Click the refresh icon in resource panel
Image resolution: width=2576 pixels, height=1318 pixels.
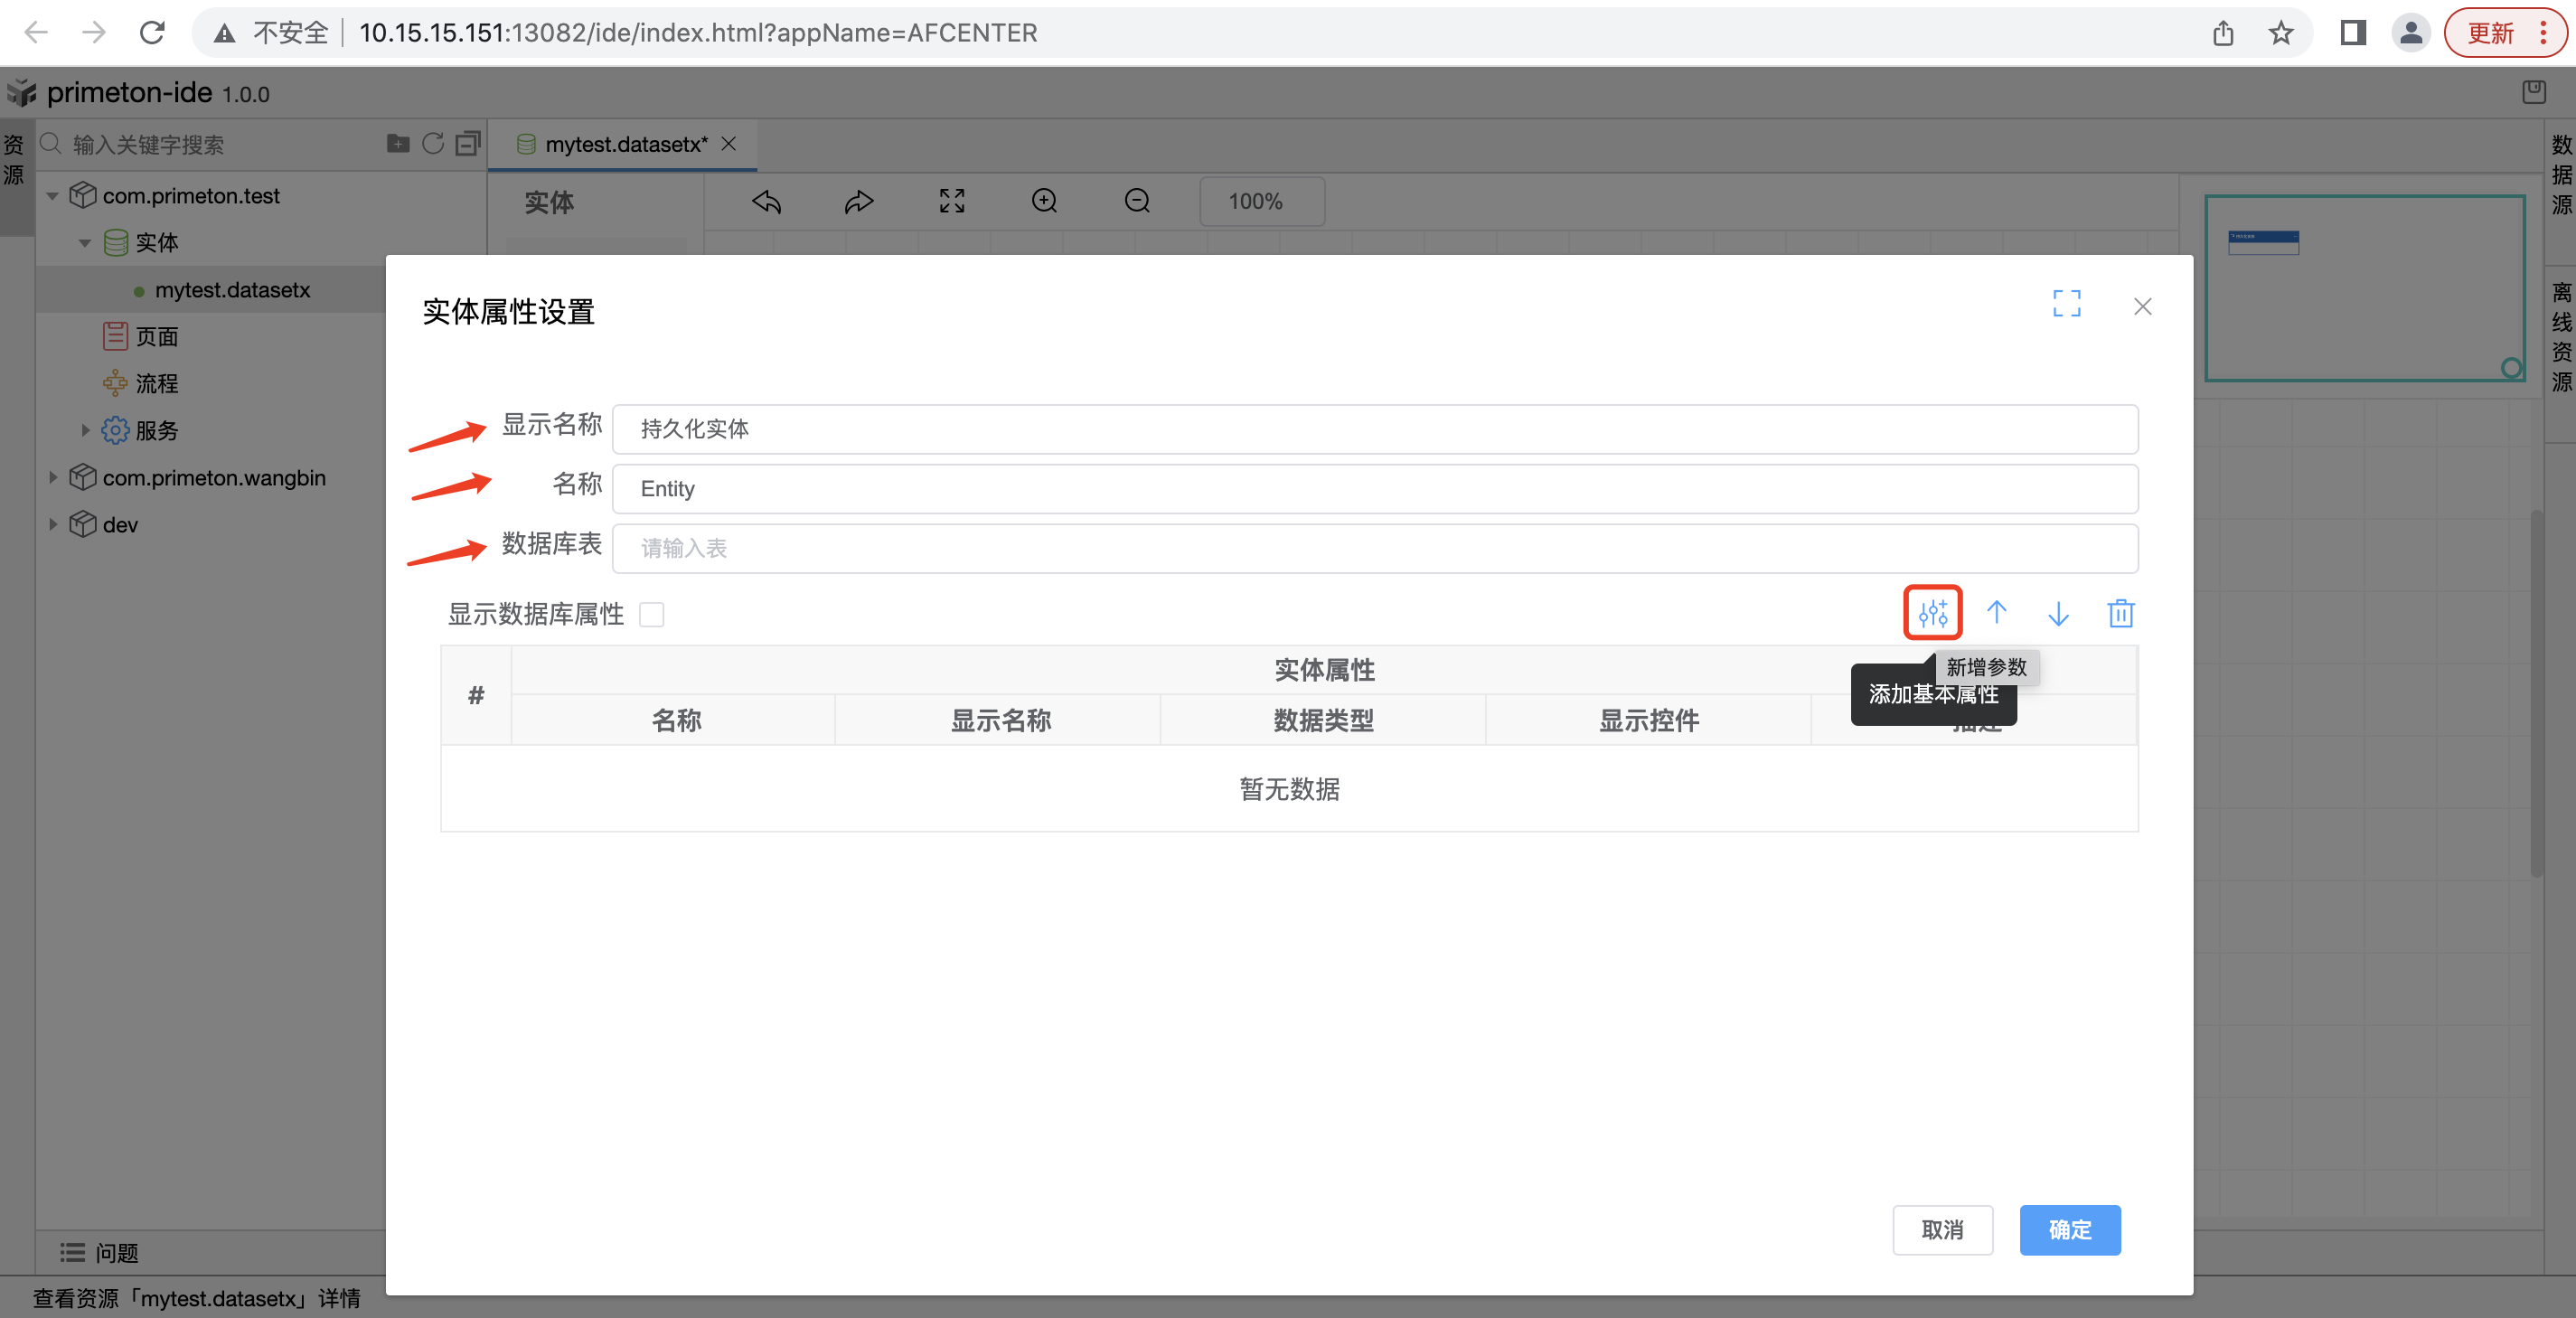tap(433, 144)
